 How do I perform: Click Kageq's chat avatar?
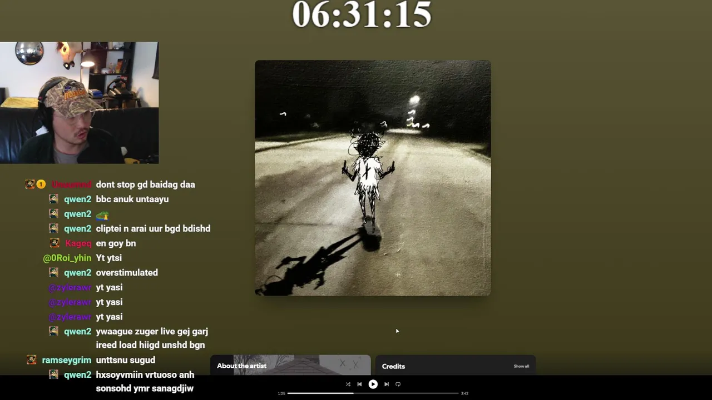click(55, 243)
